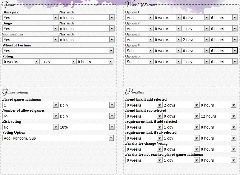Expand the Wheel of Fortune Yes dropdown
Image resolution: width=240 pixels, height=175 pixels.
[x=58, y=51]
